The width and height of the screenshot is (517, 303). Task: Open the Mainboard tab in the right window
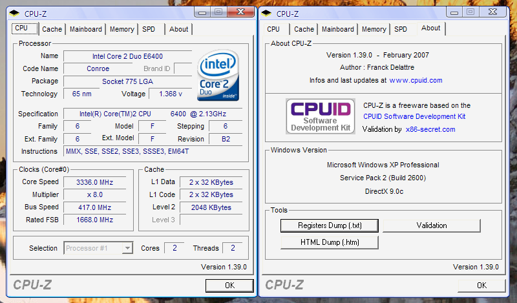pyautogui.click(x=337, y=29)
